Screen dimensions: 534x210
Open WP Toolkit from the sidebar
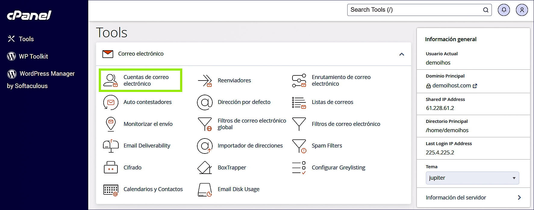pyautogui.click(x=33, y=56)
